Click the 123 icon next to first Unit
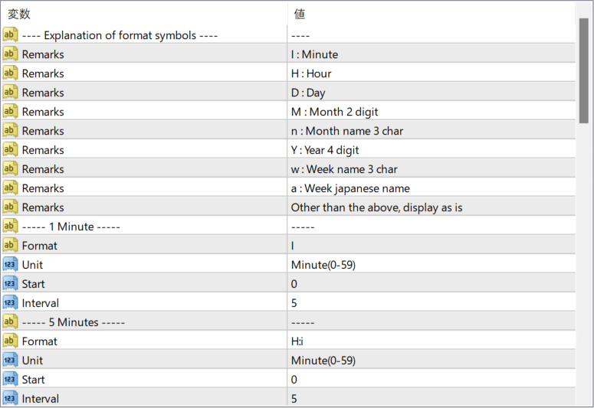Screen dimensions: 594x408 (x=10, y=265)
